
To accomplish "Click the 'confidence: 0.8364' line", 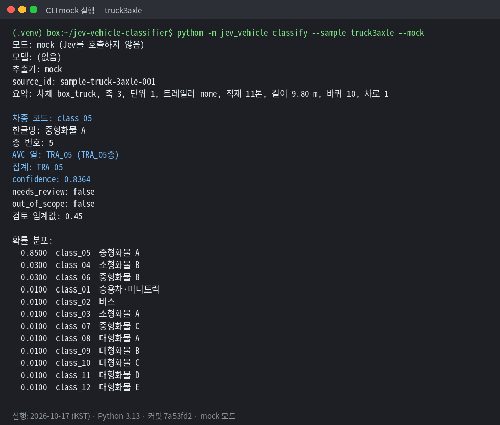I will click(x=52, y=179).
